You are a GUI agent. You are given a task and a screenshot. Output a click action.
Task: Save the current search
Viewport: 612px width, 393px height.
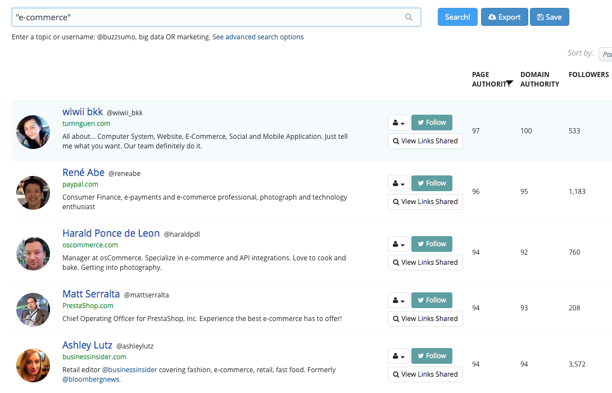click(x=549, y=17)
